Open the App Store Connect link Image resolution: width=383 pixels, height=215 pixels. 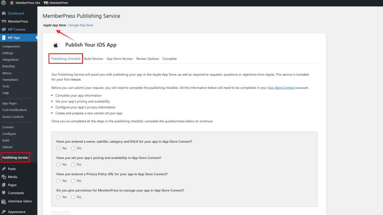click(x=282, y=88)
